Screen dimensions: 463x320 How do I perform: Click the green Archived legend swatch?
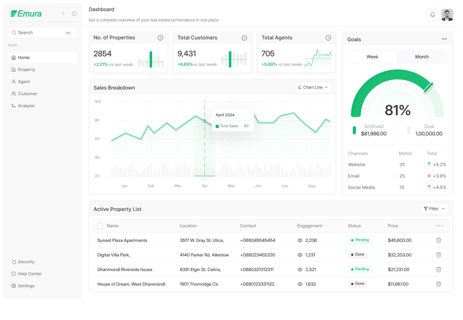coord(354,130)
